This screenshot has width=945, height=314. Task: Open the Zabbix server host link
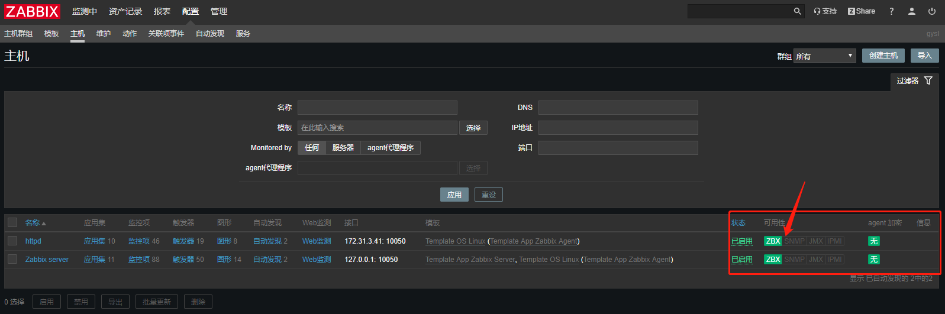(x=47, y=260)
